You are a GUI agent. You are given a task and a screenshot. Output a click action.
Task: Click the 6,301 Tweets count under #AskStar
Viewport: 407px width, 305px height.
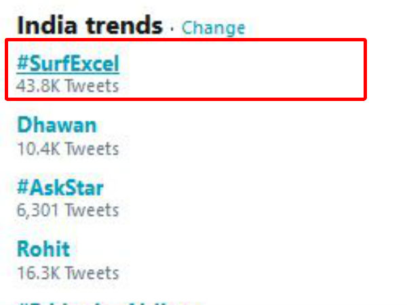click(68, 209)
